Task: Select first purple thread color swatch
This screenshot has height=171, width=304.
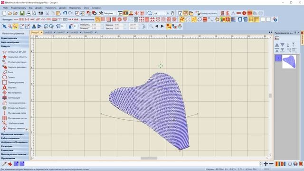Action: 16,164
